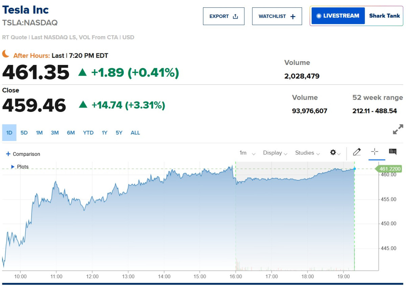Click the LIVESTREAM button

tap(338, 16)
